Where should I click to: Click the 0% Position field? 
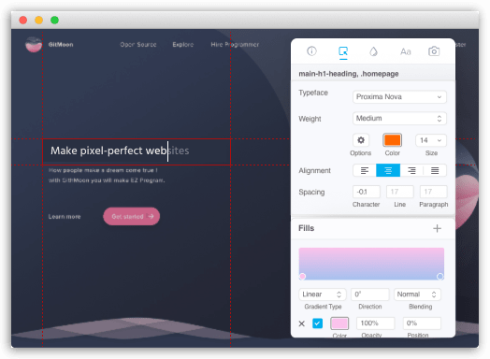coord(422,323)
